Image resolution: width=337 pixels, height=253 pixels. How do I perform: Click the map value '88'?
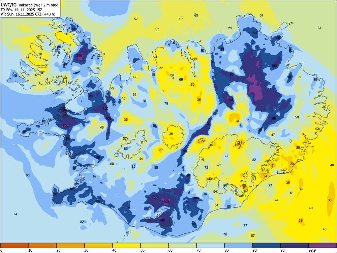[156, 167]
